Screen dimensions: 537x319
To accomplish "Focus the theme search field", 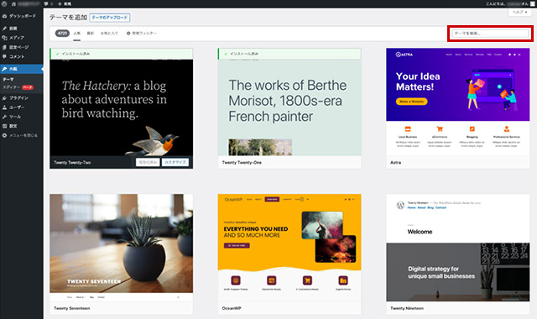I will coord(490,34).
